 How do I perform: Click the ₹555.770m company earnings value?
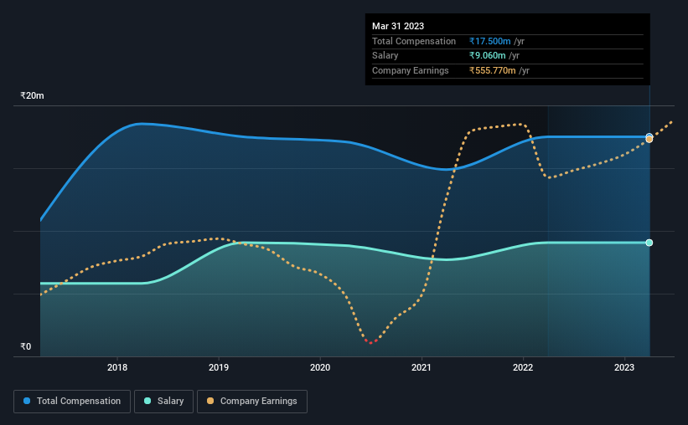pyautogui.click(x=492, y=70)
